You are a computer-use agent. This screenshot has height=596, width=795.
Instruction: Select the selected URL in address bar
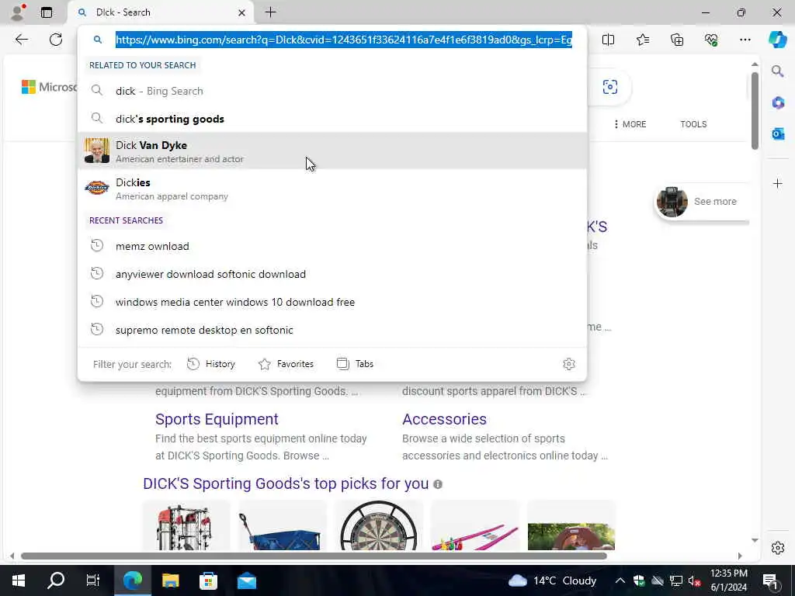(x=344, y=40)
